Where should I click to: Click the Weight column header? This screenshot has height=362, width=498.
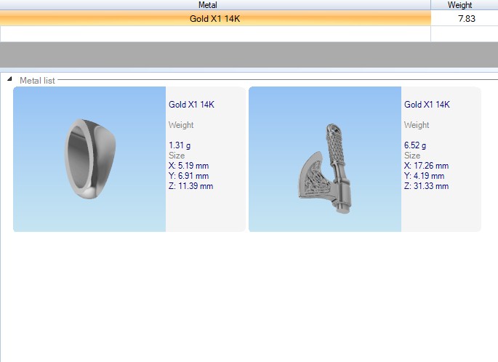click(459, 5)
